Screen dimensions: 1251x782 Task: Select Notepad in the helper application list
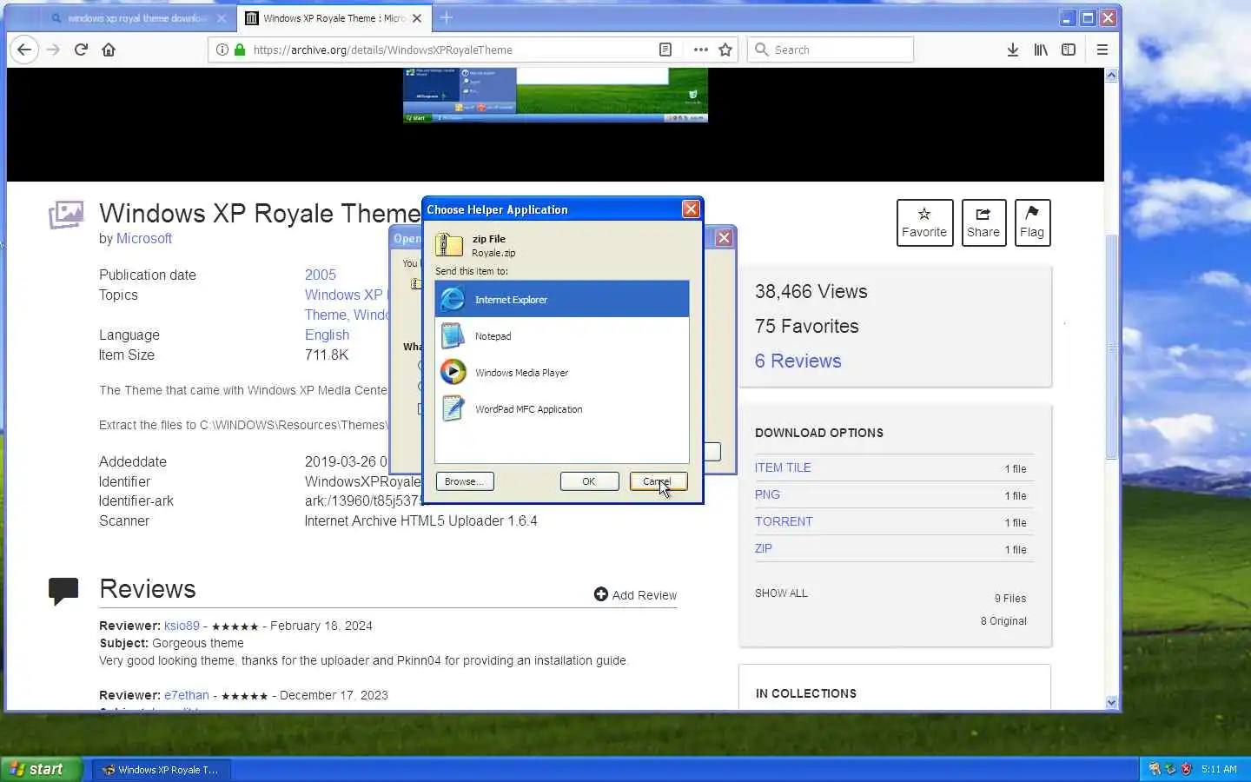[561, 335]
